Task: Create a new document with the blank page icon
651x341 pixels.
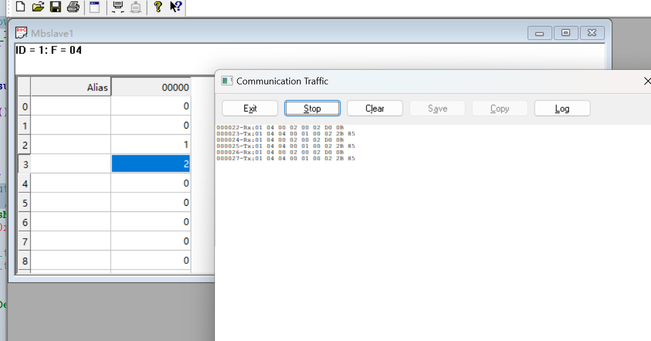Action: [20, 7]
